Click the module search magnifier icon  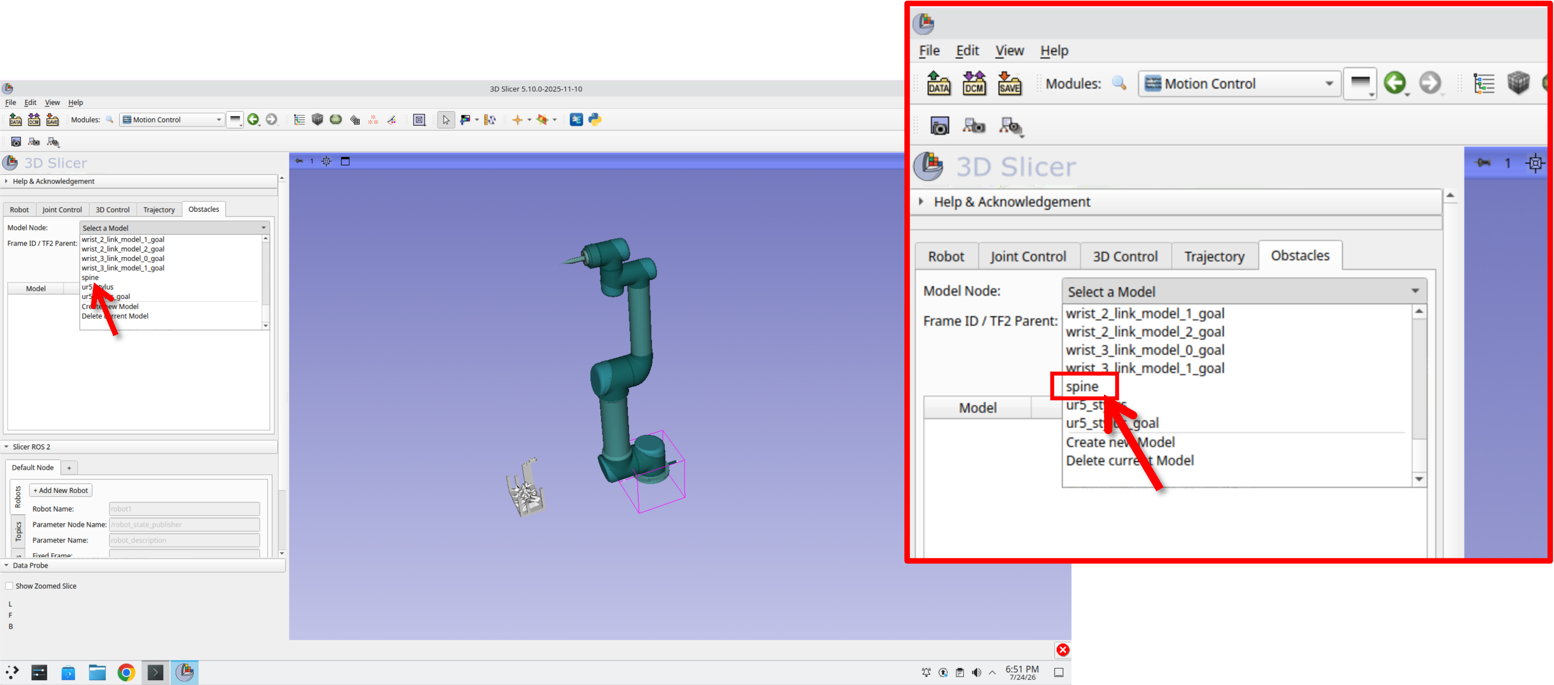(x=110, y=120)
